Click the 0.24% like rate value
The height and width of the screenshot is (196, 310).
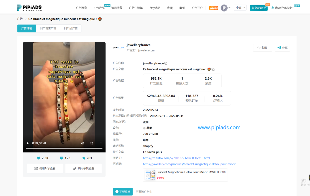click(218, 96)
